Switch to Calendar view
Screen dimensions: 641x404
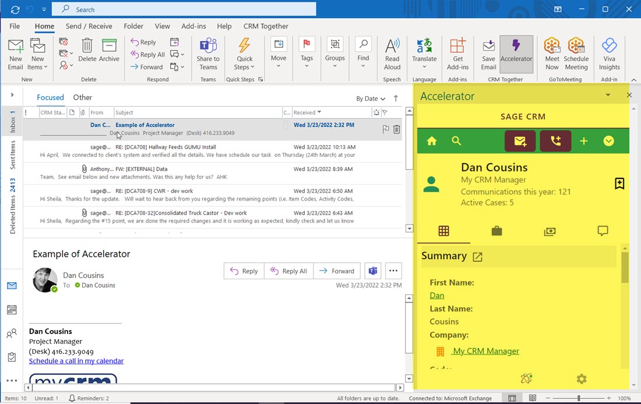coord(12,310)
